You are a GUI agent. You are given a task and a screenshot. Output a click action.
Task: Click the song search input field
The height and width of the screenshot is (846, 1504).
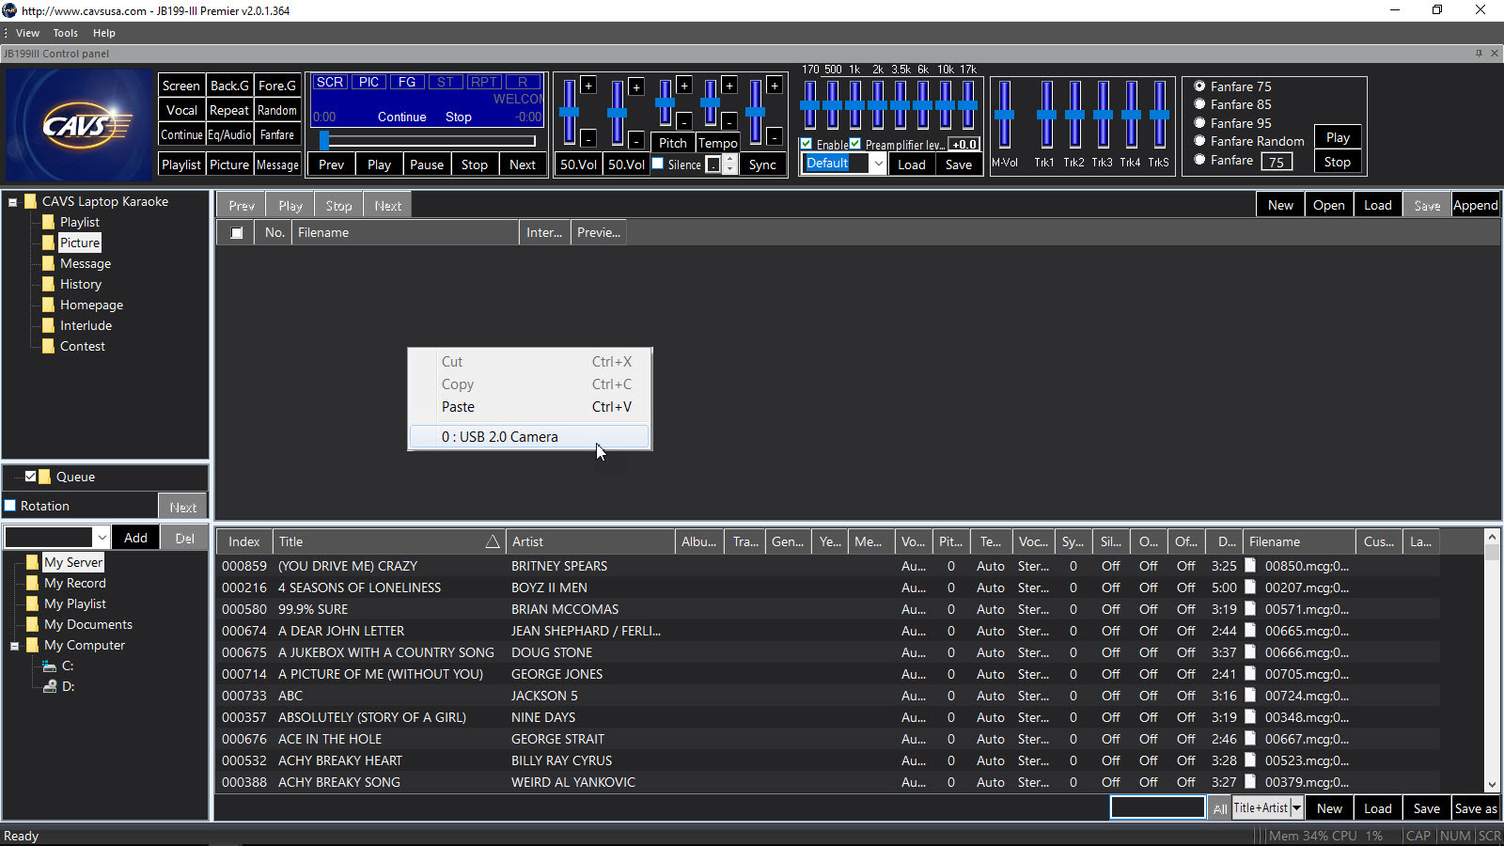pos(1158,808)
